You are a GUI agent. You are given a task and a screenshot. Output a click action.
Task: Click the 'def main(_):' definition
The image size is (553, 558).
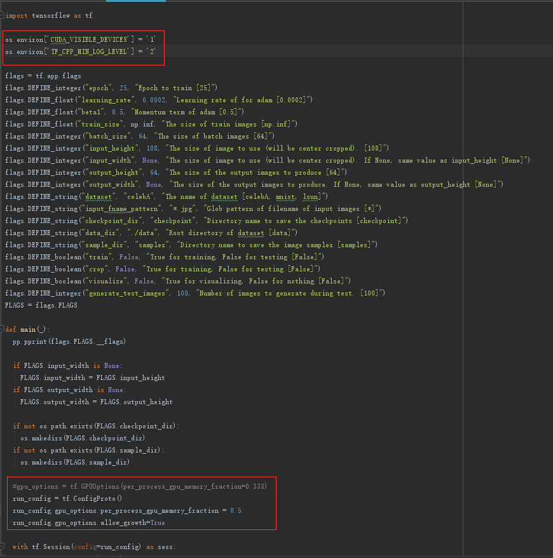point(27,330)
